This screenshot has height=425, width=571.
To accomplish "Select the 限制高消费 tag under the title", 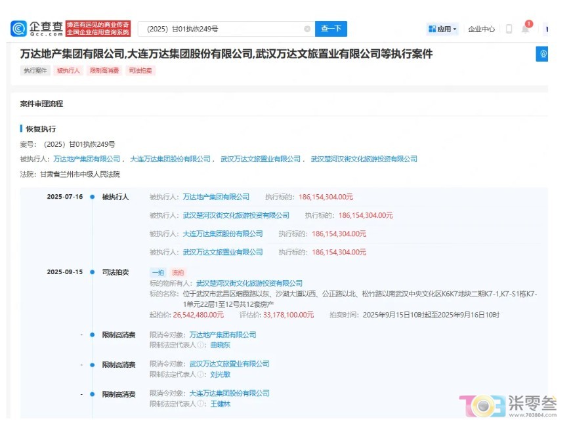I will point(104,71).
